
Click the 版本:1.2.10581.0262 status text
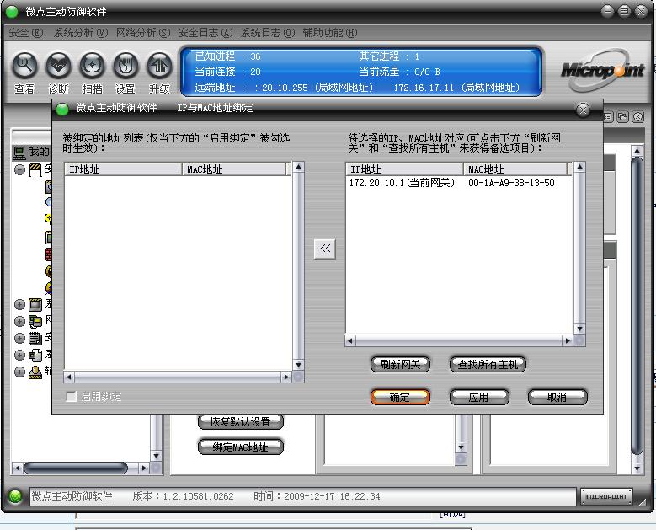click(x=184, y=496)
